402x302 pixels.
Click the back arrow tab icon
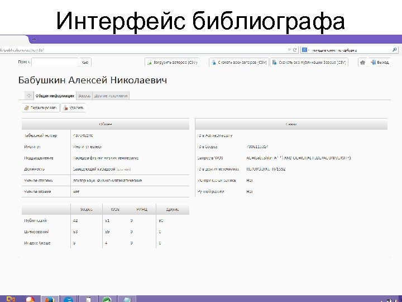point(29,96)
